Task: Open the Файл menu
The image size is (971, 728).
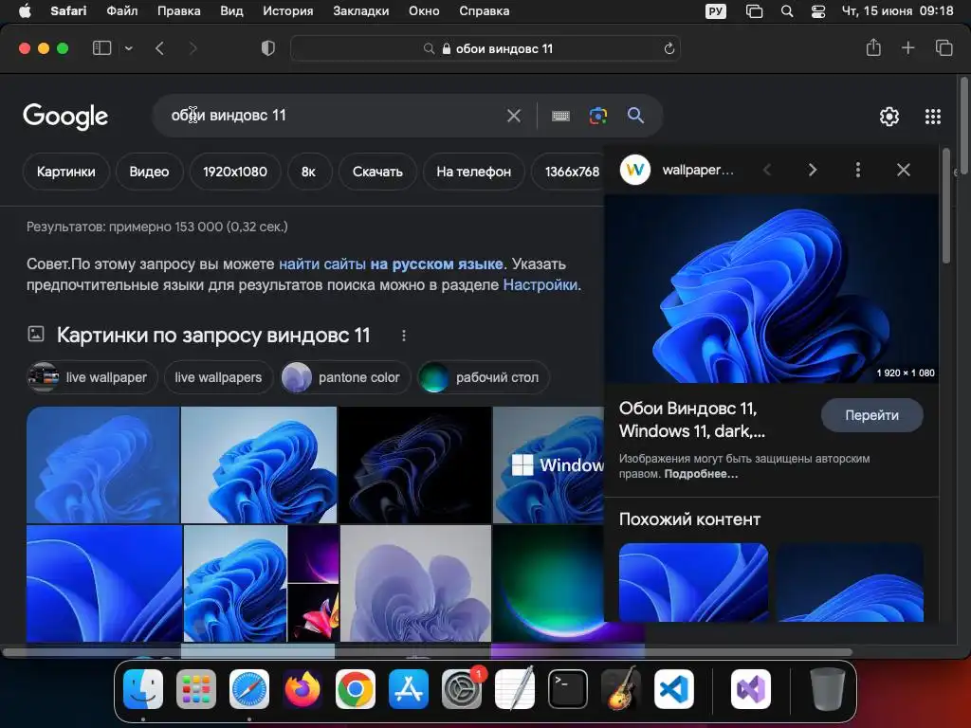Action: (x=122, y=10)
